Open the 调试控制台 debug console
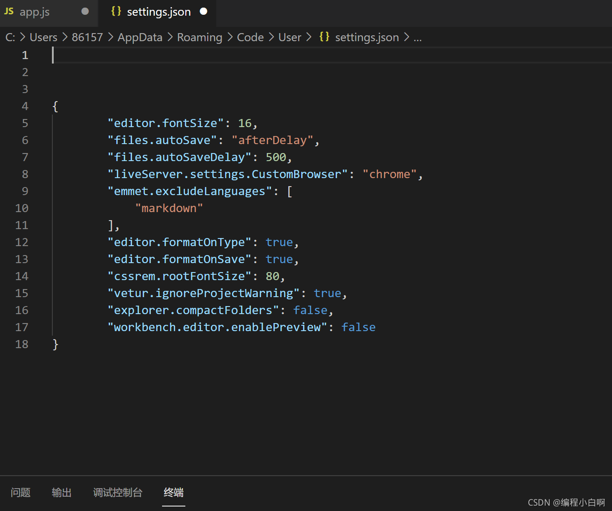 pyautogui.click(x=118, y=492)
